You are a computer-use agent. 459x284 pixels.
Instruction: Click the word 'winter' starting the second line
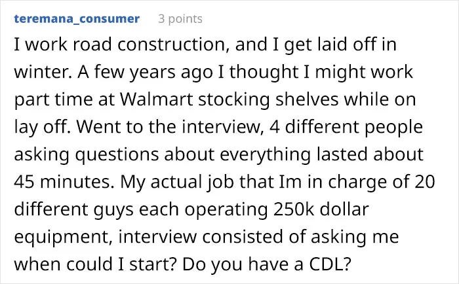click(x=41, y=72)
